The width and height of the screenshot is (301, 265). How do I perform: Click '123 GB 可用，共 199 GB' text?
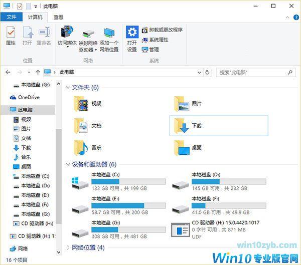119,188
